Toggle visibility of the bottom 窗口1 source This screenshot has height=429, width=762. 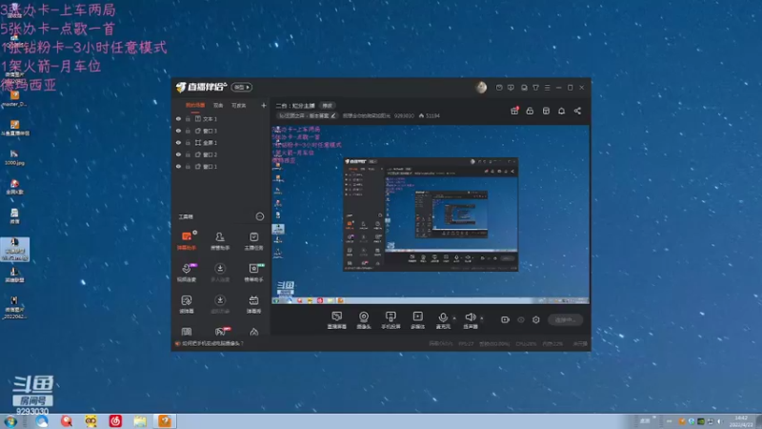pos(178,166)
